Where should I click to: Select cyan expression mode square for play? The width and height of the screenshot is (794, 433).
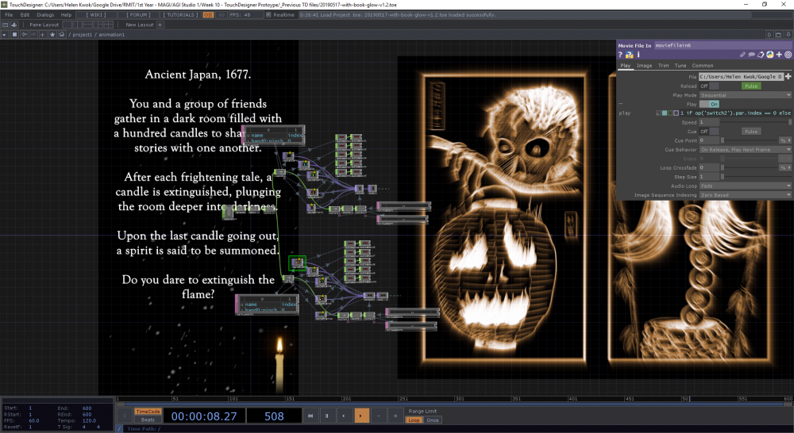[x=665, y=113]
